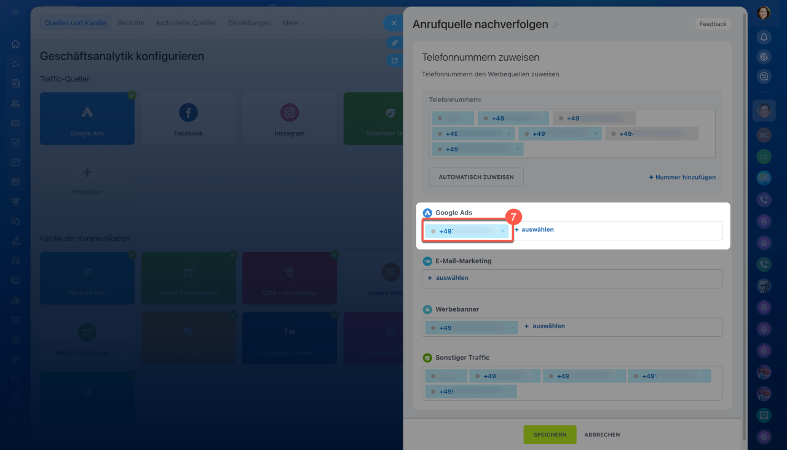Open the CRM + Onlineshop channel tile
This screenshot has width=787, height=450.
(290, 278)
